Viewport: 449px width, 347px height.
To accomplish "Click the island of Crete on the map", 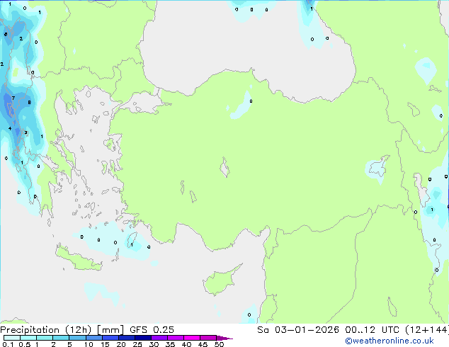I will [x=79, y=259].
